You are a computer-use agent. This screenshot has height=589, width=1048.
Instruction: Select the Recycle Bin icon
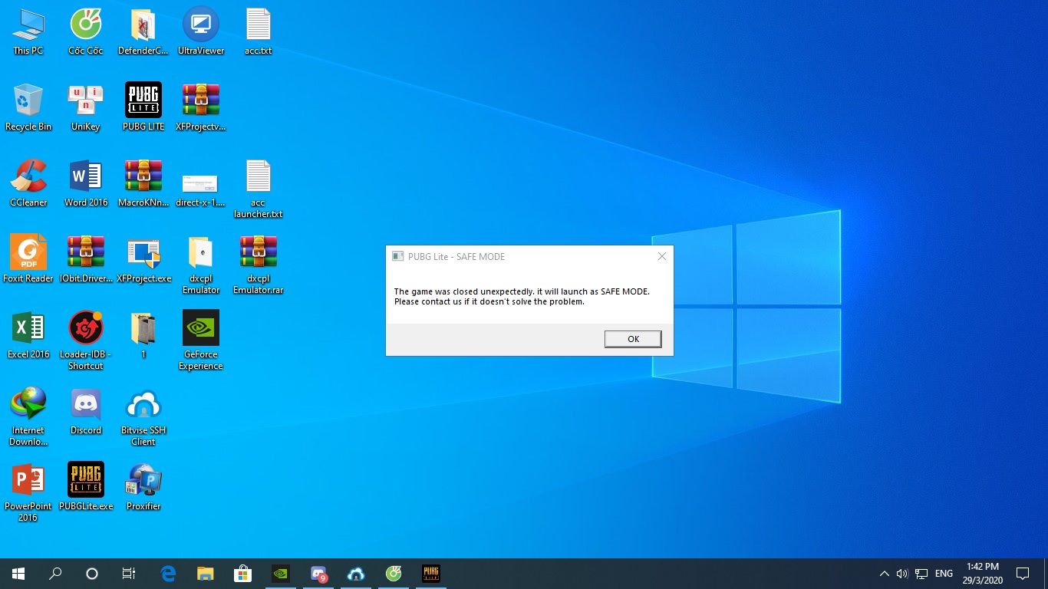[28, 108]
